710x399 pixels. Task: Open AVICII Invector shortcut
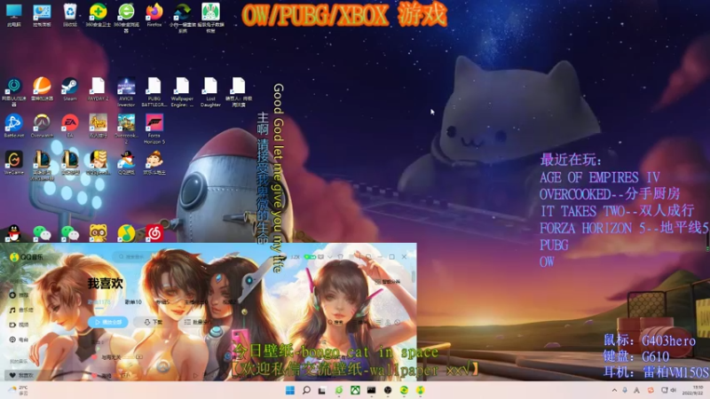pos(126,91)
